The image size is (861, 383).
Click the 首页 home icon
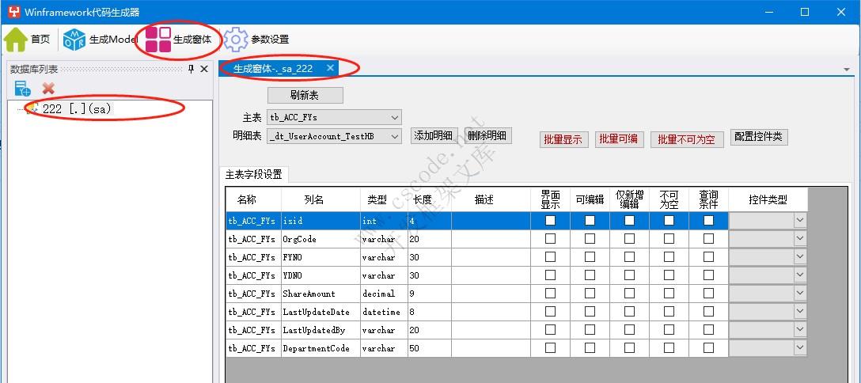tap(17, 39)
